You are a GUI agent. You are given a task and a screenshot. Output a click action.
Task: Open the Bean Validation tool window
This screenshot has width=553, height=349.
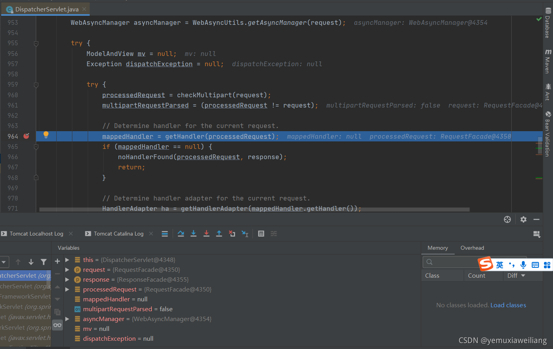tap(548, 134)
